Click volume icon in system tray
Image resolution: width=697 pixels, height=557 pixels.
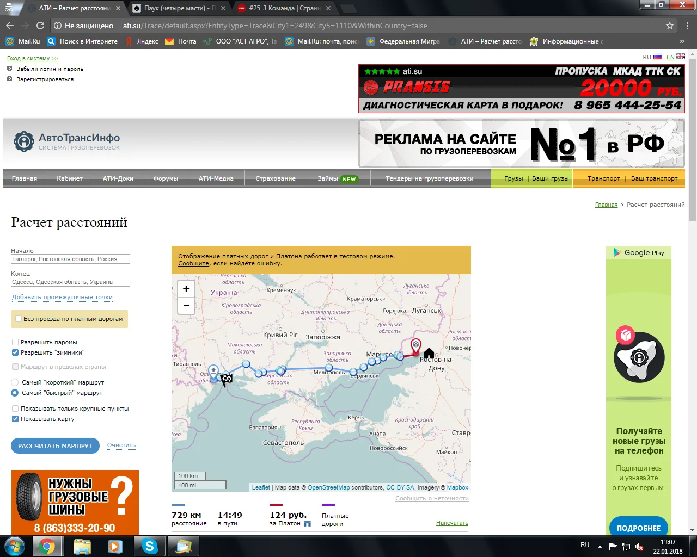[639, 547]
